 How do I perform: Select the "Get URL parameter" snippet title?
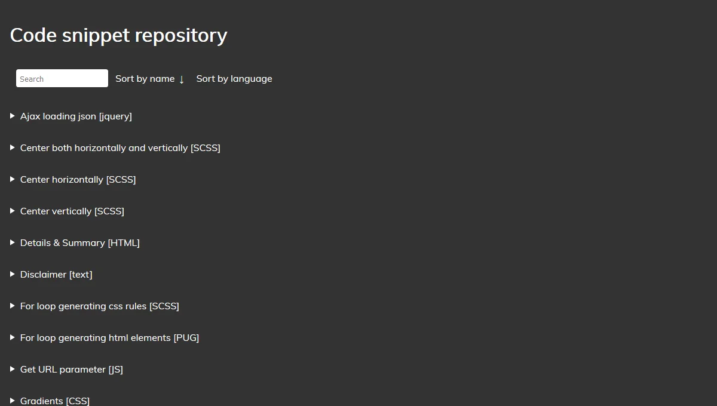(71, 370)
